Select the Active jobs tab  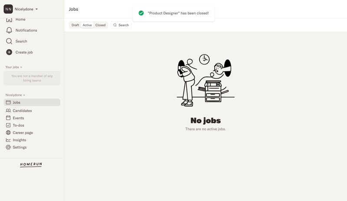(87, 25)
